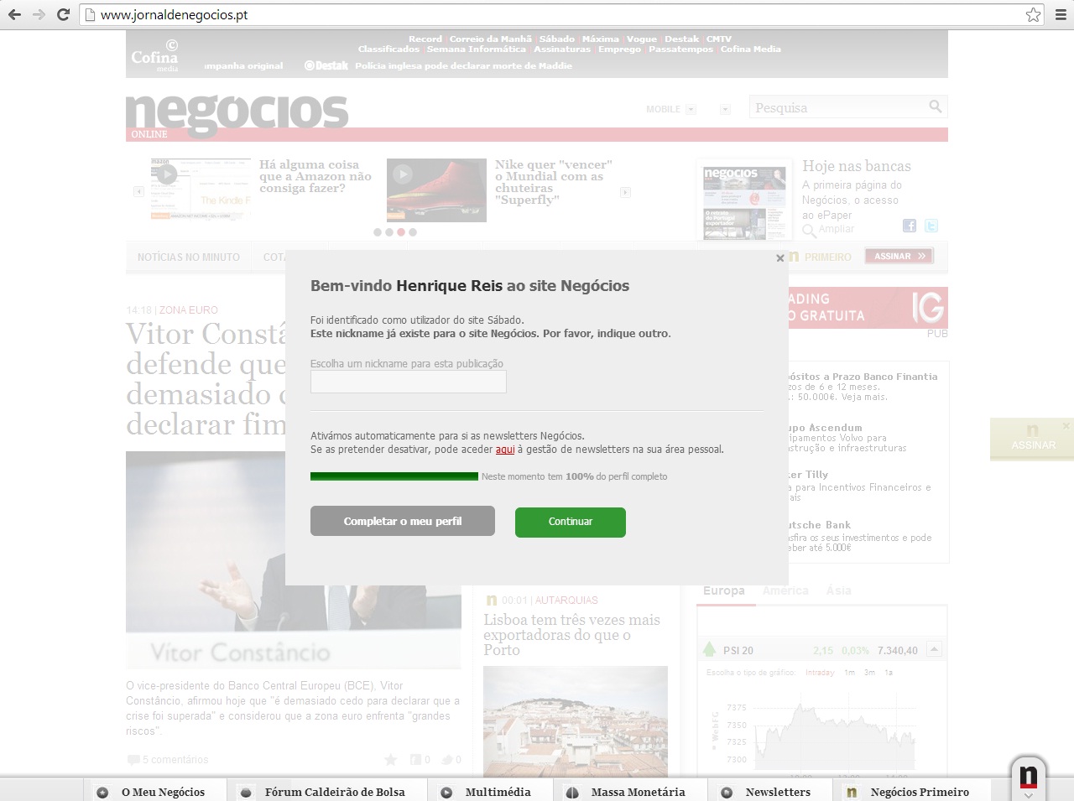Switch to the América markets tab
1074x801 pixels.
pyautogui.click(x=785, y=590)
